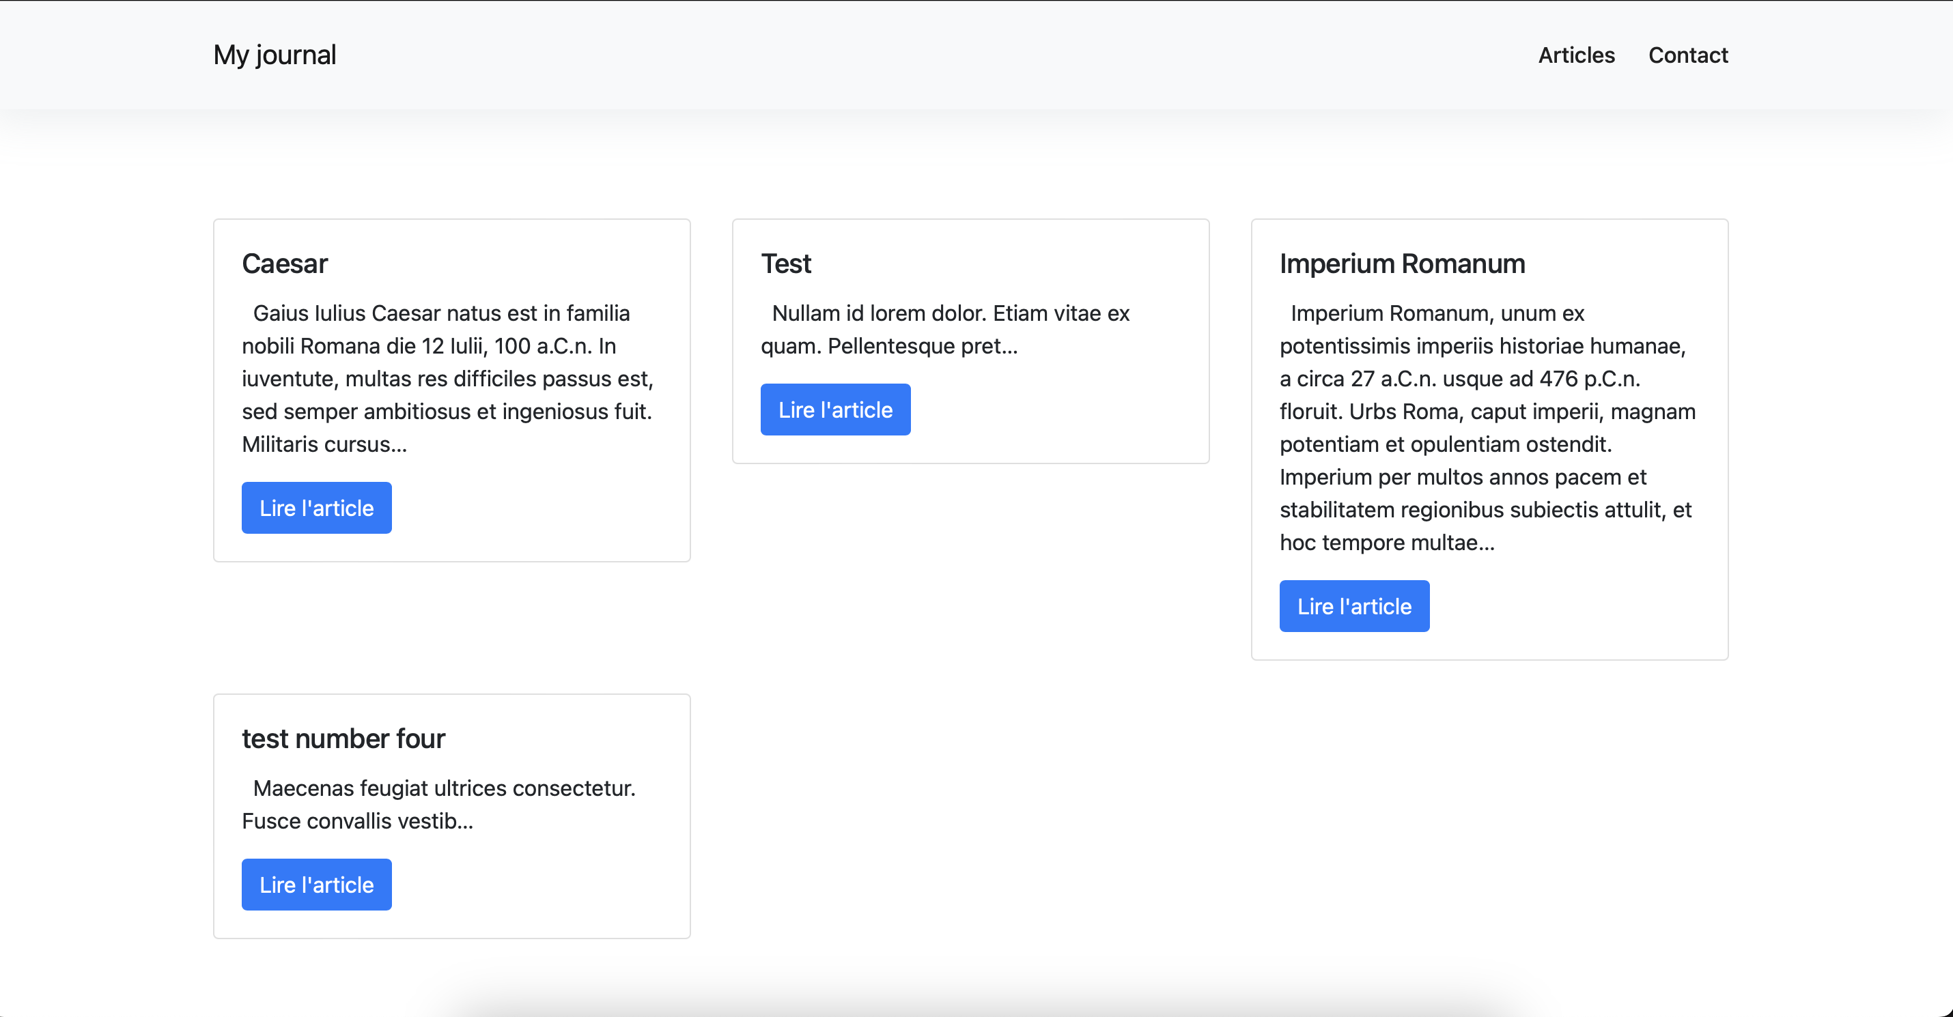Click the Imperium Romanum article title
This screenshot has width=1953, height=1017.
click(1402, 263)
